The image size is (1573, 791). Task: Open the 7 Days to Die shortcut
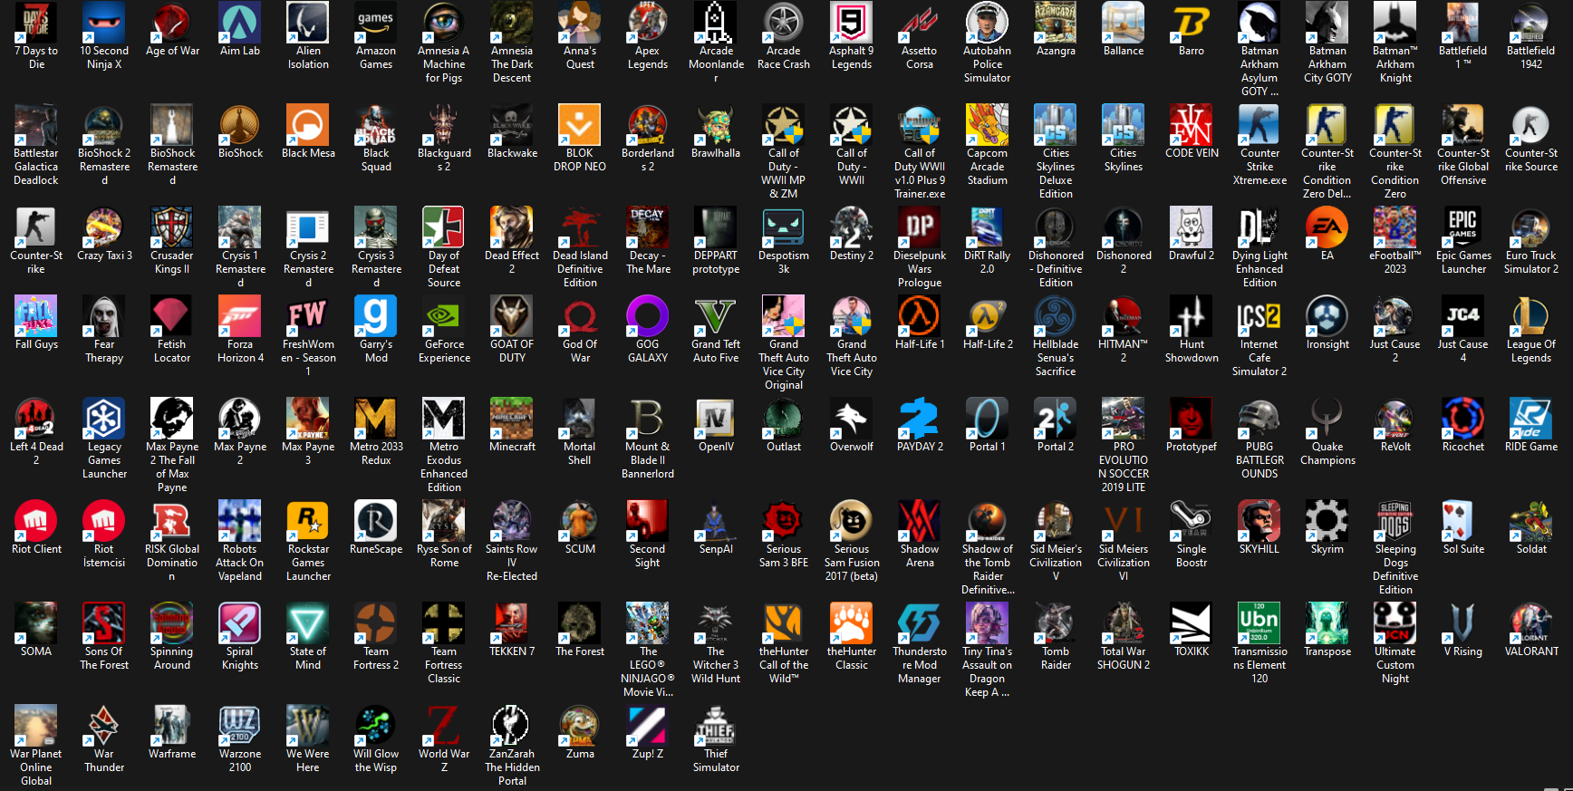click(36, 24)
